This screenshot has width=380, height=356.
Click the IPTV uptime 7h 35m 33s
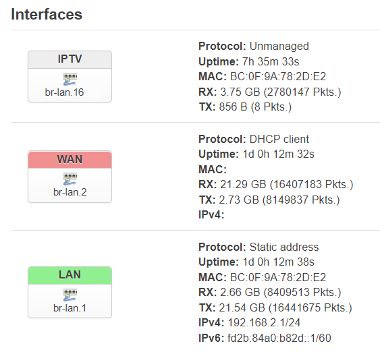271,61
